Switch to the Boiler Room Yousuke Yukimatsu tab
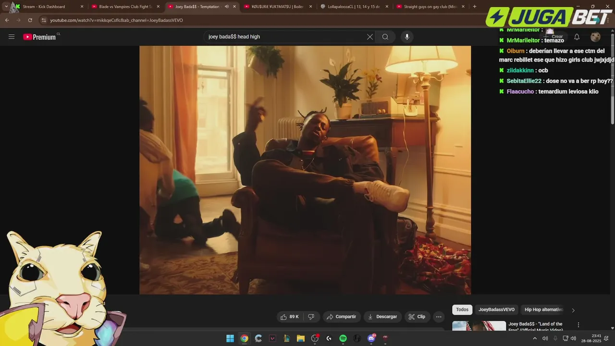The image size is (615, 346). (278, 7)
